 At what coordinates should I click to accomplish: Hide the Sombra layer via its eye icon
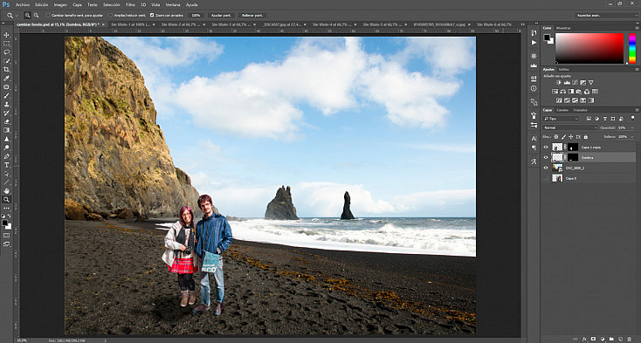pyautogui.click(x=545, y=157)
